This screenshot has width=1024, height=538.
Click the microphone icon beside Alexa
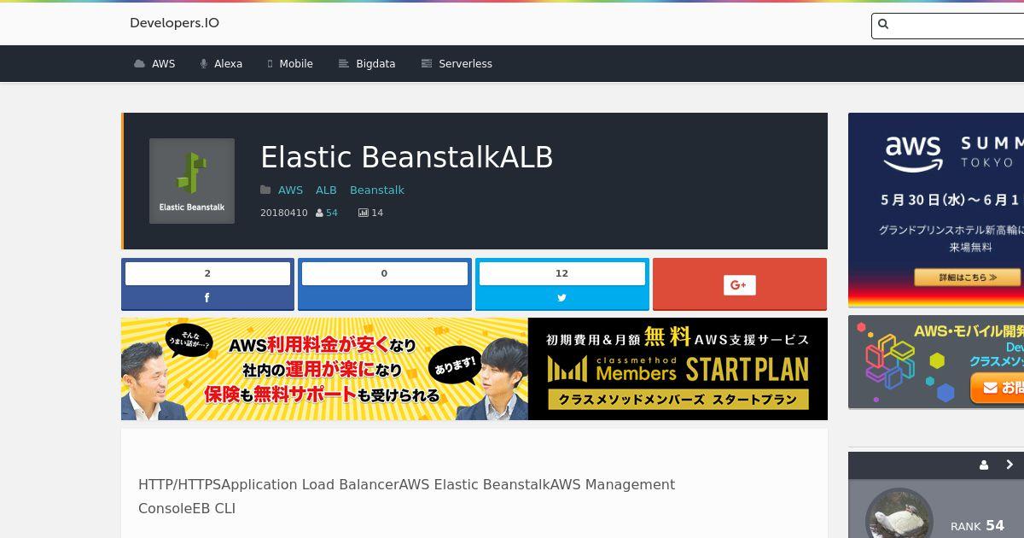point(204,64)
